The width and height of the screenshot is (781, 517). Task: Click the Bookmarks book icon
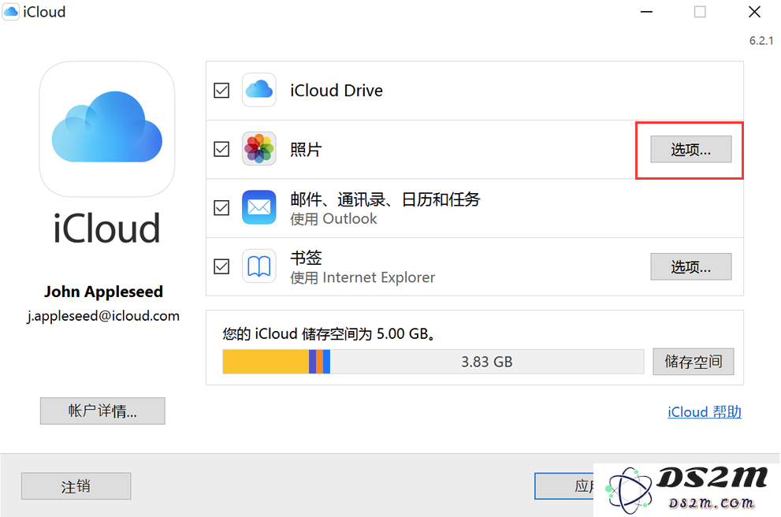pyautogui.click(x=259, y=266)
